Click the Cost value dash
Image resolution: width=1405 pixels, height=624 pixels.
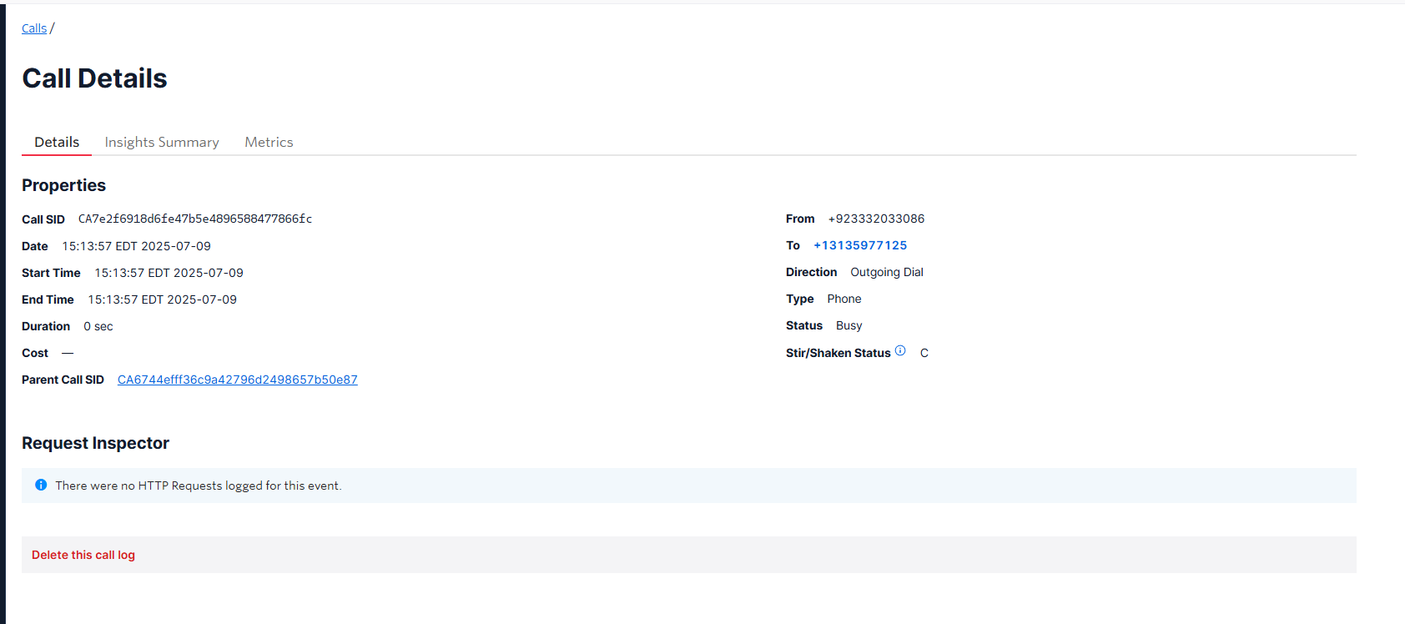pyautogui.click(x=68, y=353)
